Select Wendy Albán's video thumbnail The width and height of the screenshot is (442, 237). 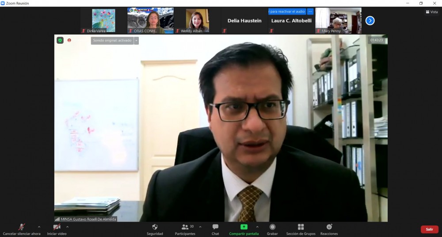click(197, 20)
